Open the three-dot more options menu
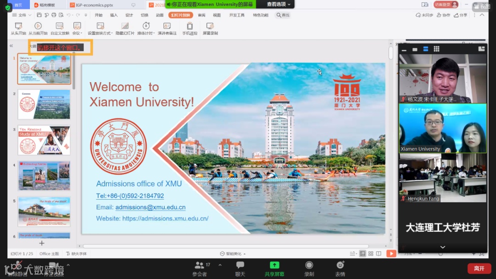496x279 pixels. (x=474, y=15)
